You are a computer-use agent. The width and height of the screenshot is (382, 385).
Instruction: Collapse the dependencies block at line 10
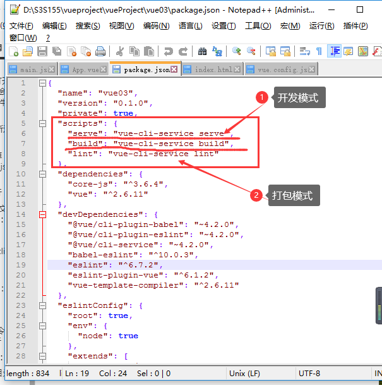43,174
